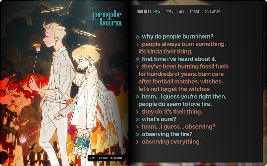The image size is (267, 166).
Task: Click the orange chevron beside "they do. it's their thing."
Action: point(137,112)
